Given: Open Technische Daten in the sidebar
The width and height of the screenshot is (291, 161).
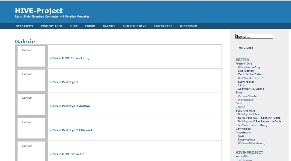Looking at the screenshot, I should (250, 74).
